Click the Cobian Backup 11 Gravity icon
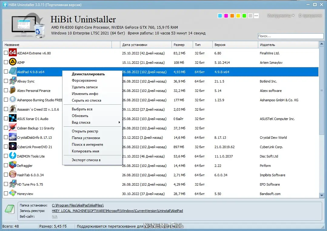327x231 pixels. [x=12, y=128]
